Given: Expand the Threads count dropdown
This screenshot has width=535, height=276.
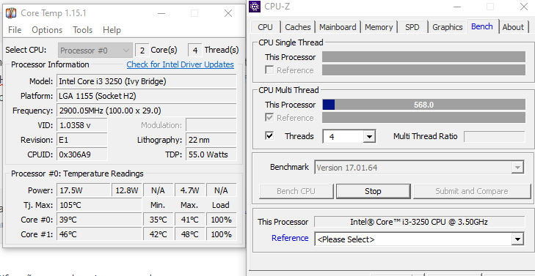Looking at the screenshot, I should point(369,137).
